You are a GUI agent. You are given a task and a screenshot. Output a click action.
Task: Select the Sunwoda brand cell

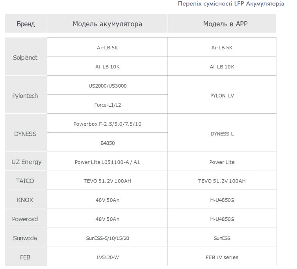point(25,238)
